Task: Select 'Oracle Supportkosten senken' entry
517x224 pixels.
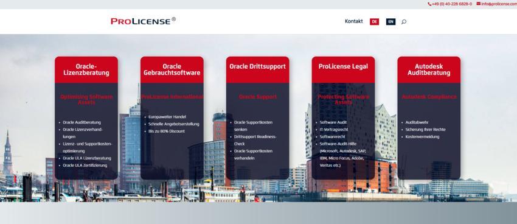Action: tap(253, 126)
